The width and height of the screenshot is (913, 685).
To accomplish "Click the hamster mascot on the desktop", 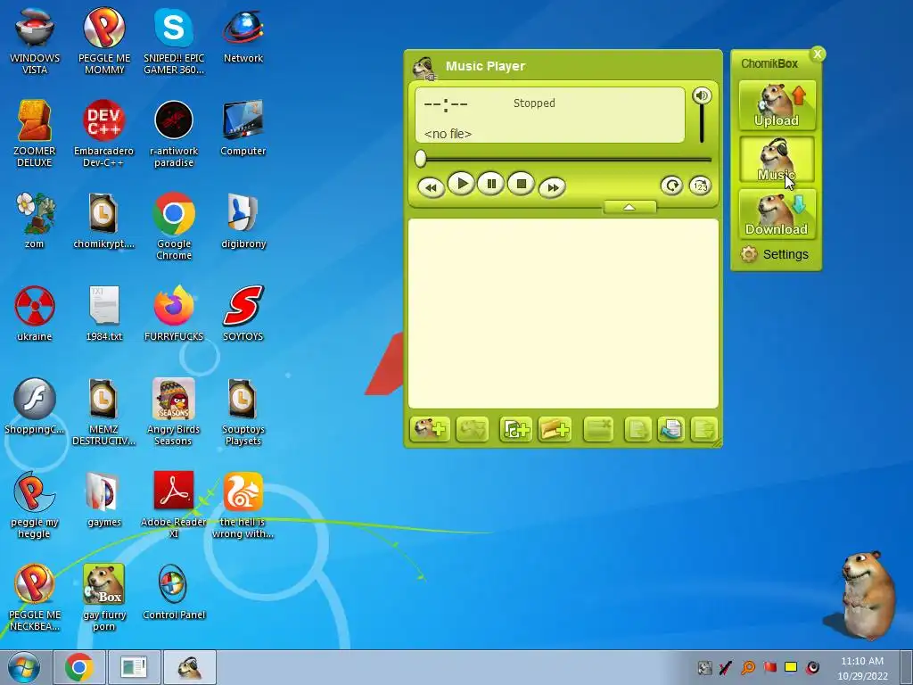I will point(867,594).
